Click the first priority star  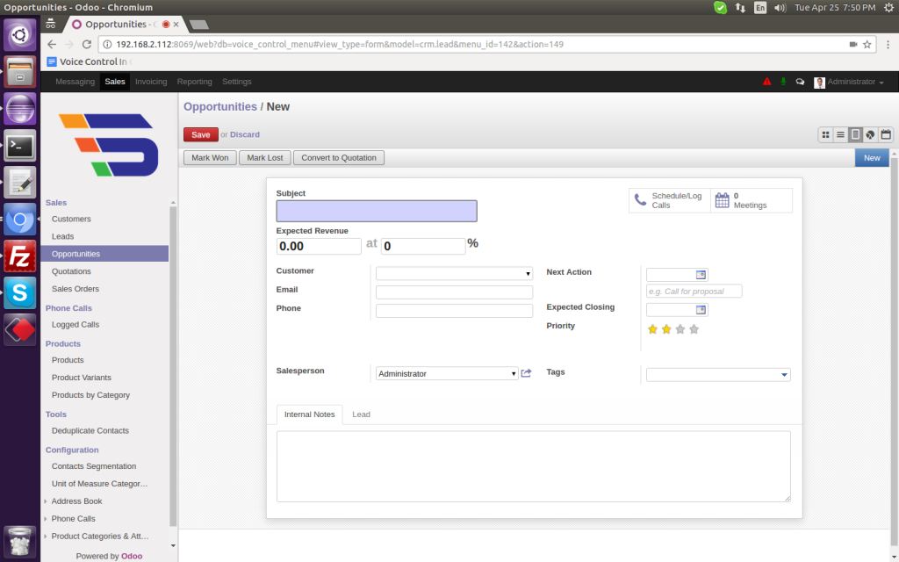[652, 329]
